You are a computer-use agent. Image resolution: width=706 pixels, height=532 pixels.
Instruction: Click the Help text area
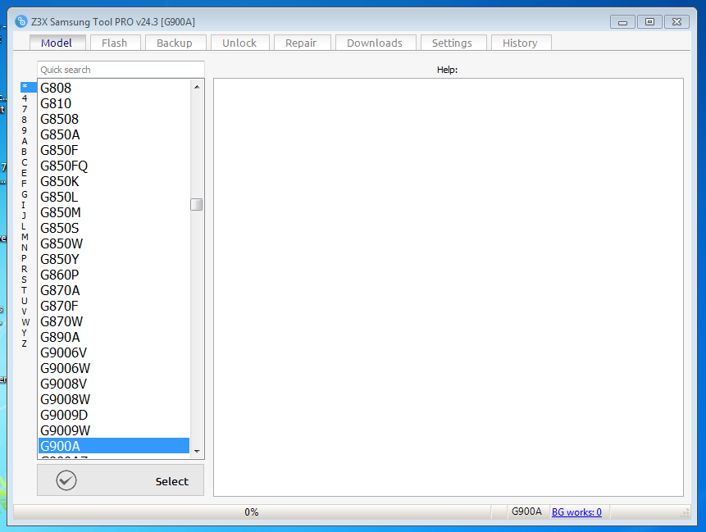[x=449, y=287]
